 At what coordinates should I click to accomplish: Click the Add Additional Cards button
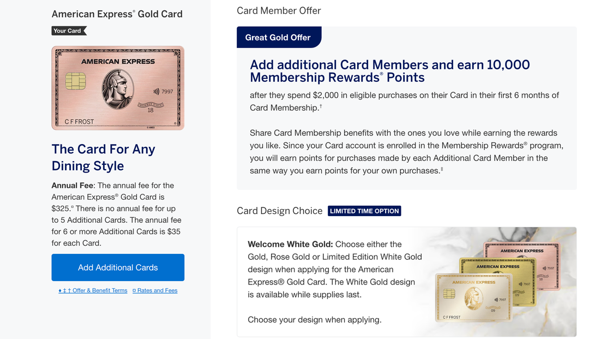[x=118, y=267]
